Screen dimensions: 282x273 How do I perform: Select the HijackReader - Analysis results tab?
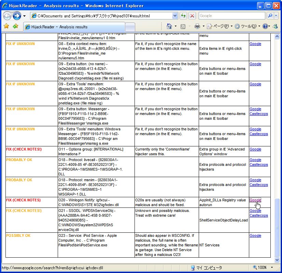click(74, 27)
